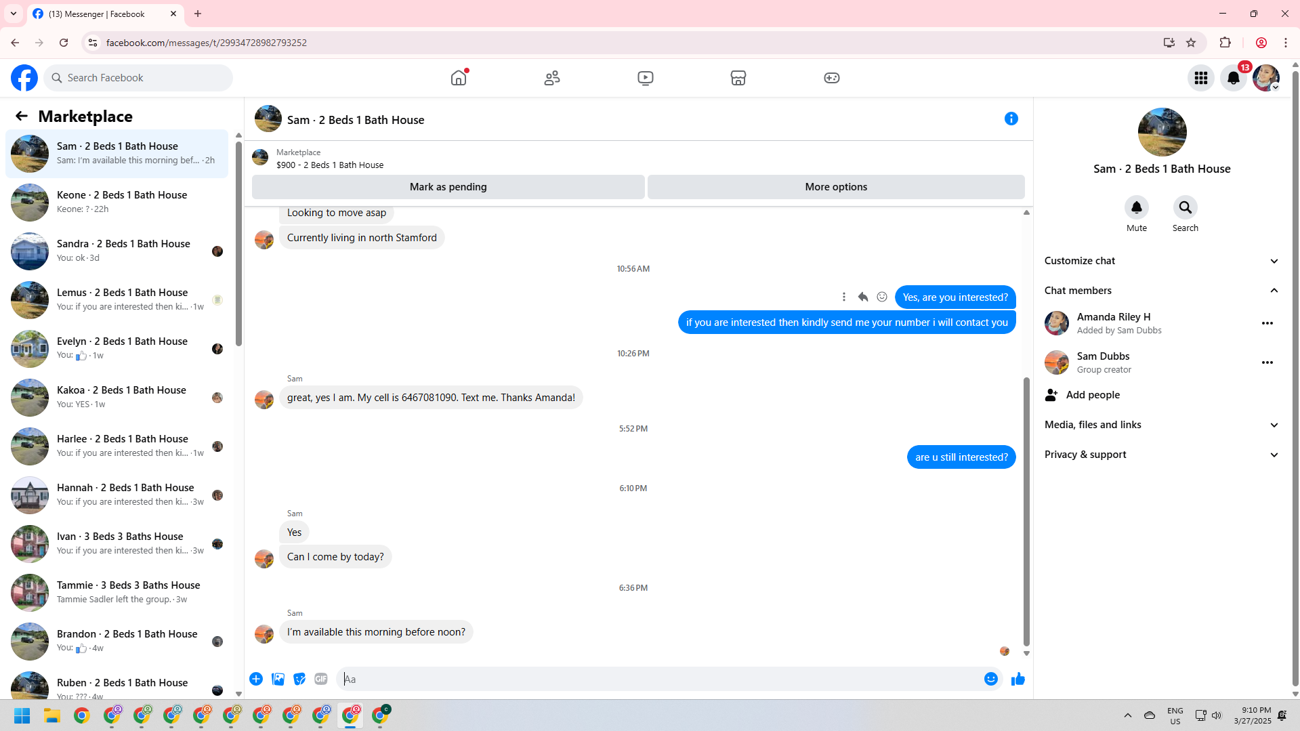Viewport: 1300px width, 731px height.
Task: Open the Sam · 2 Beds 1 Bath House chat
Action: [x=117, y=154]
